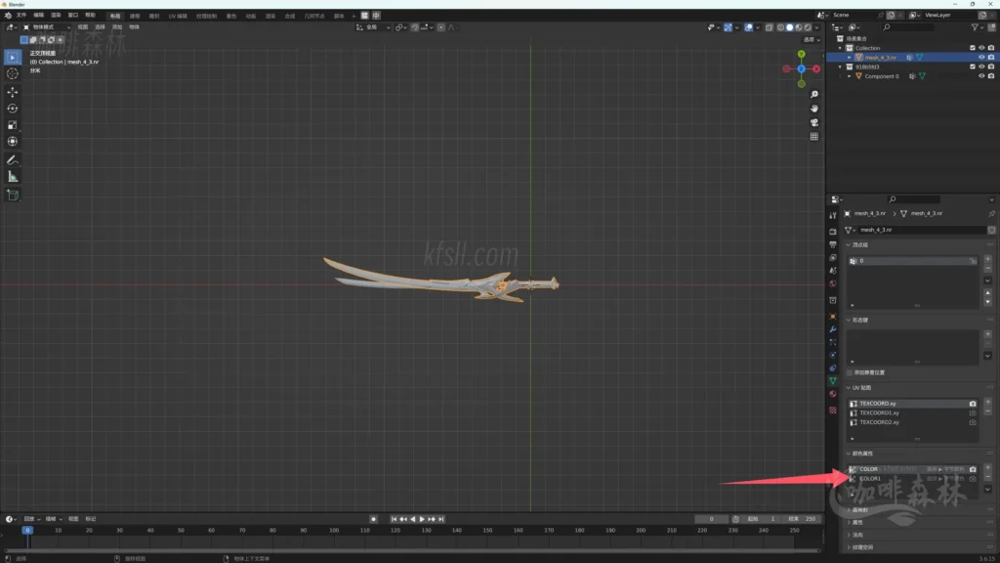Switch to the UV 编辑 workspace tab

(x=180, y=16)
